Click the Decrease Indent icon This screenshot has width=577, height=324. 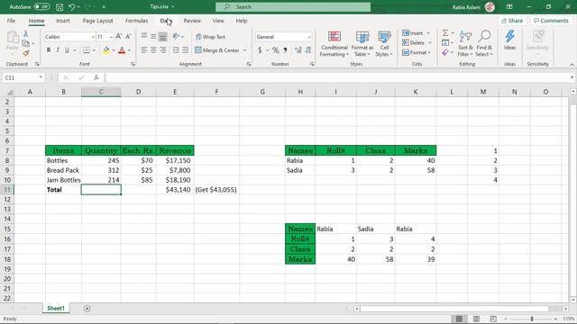click(176, 50)
